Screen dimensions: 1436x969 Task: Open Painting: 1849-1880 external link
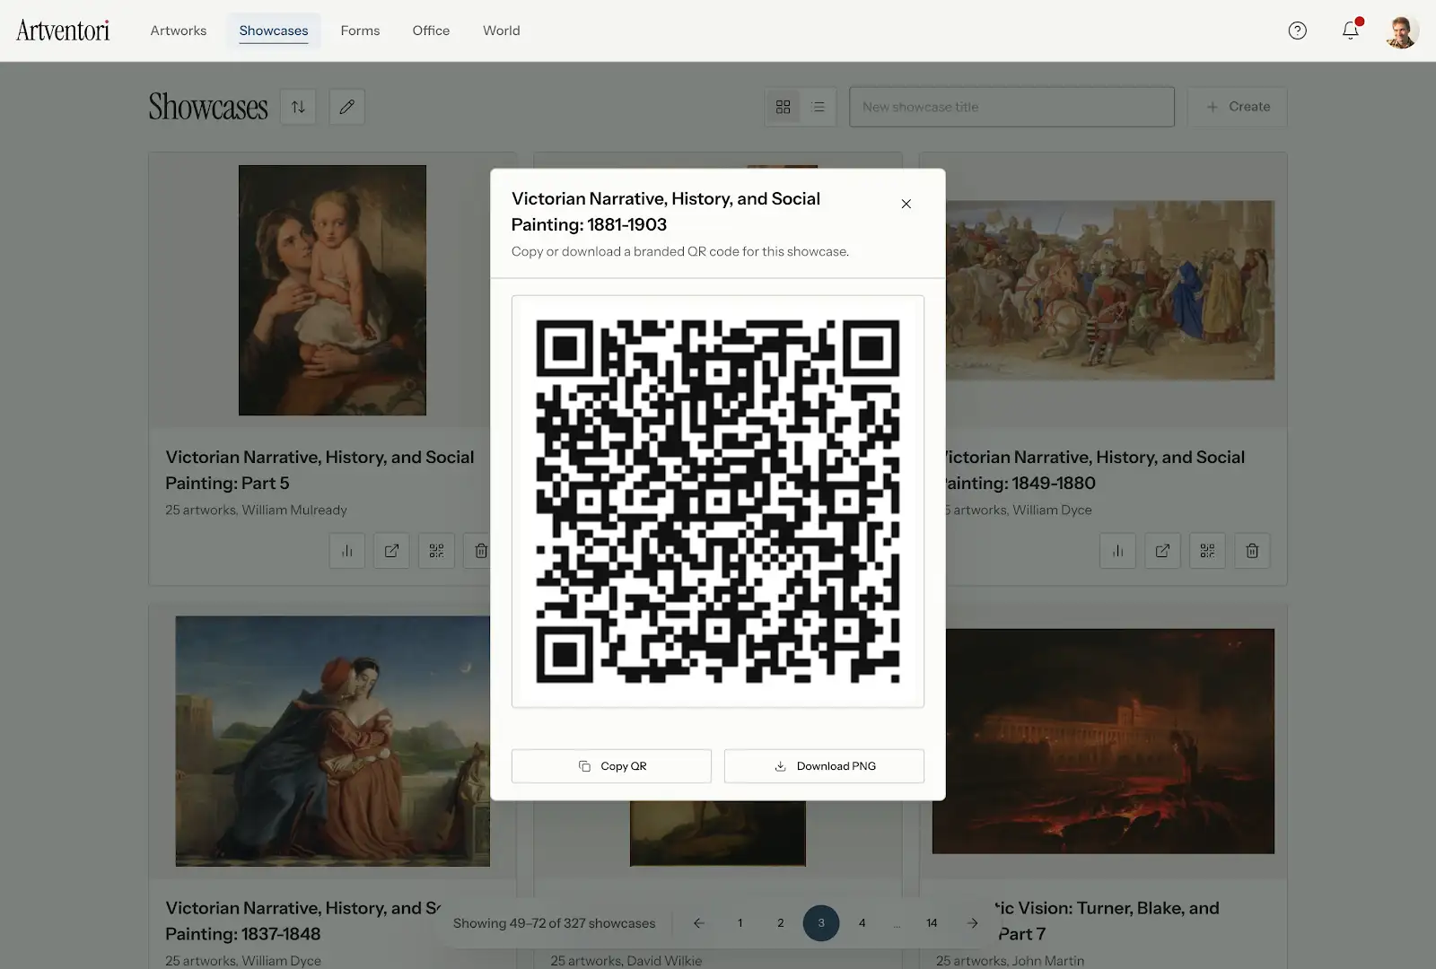pos(1162,551)
